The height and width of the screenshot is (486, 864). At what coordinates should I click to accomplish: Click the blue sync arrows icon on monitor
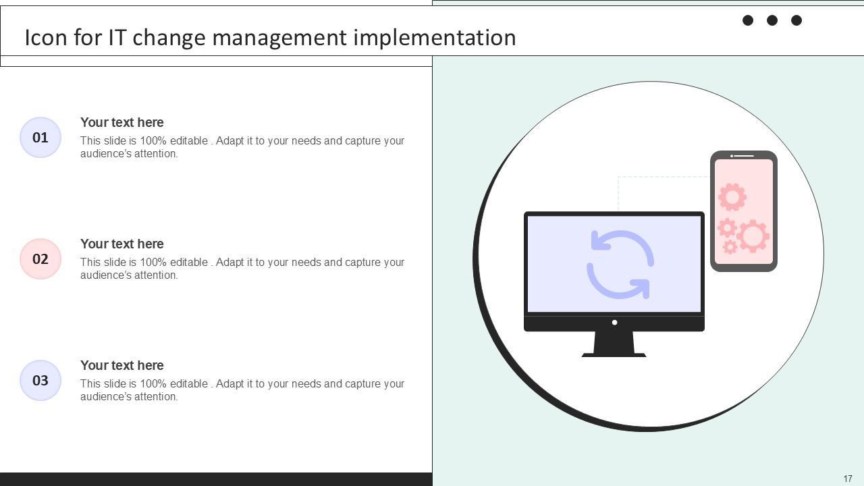tap(620, 265)
